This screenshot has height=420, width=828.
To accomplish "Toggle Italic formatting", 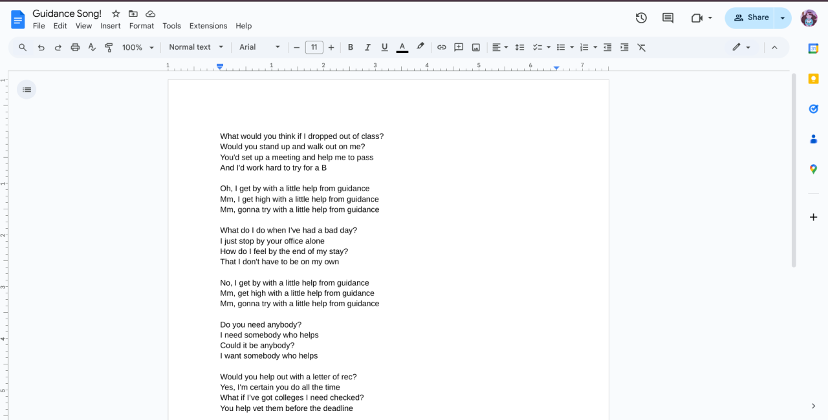I will click(367, 47).
